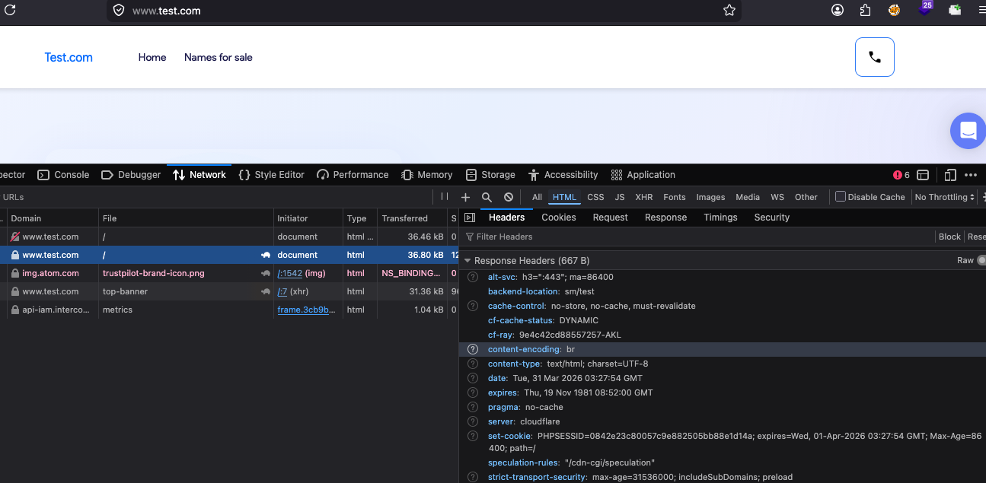Image resolution: width=986 pixels, height=483 pixels.
Task: Open the No Throttling dropdown
Action: pyautogui.click(x=945, y=197)
